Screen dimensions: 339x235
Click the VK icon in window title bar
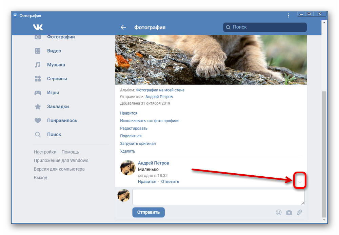pyautogui.click(x=15, y=15)
